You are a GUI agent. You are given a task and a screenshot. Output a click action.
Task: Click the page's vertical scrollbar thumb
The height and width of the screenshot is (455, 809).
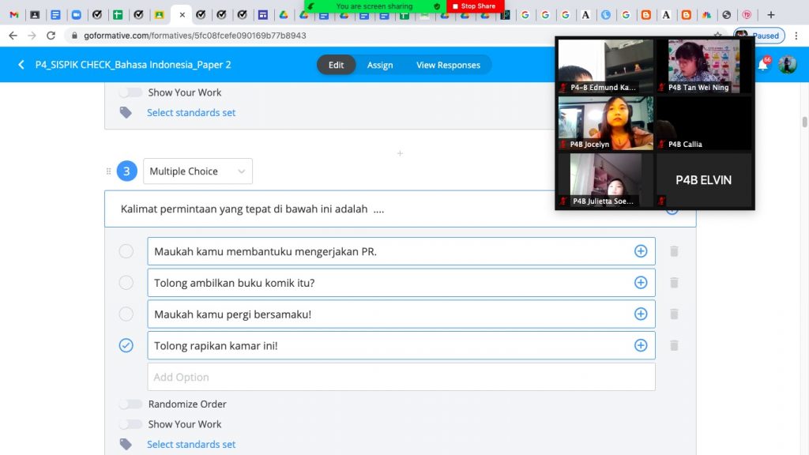[804, 122]
